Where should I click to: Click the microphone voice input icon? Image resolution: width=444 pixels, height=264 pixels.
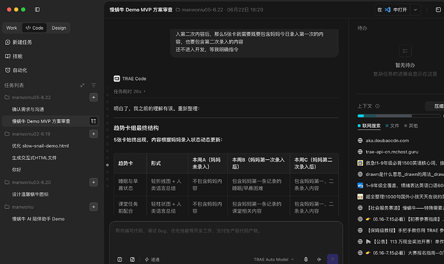306,260
